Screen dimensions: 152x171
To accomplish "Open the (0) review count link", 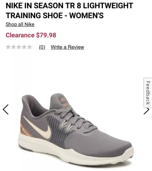I will pyautogui.click(x=42, y=47).
